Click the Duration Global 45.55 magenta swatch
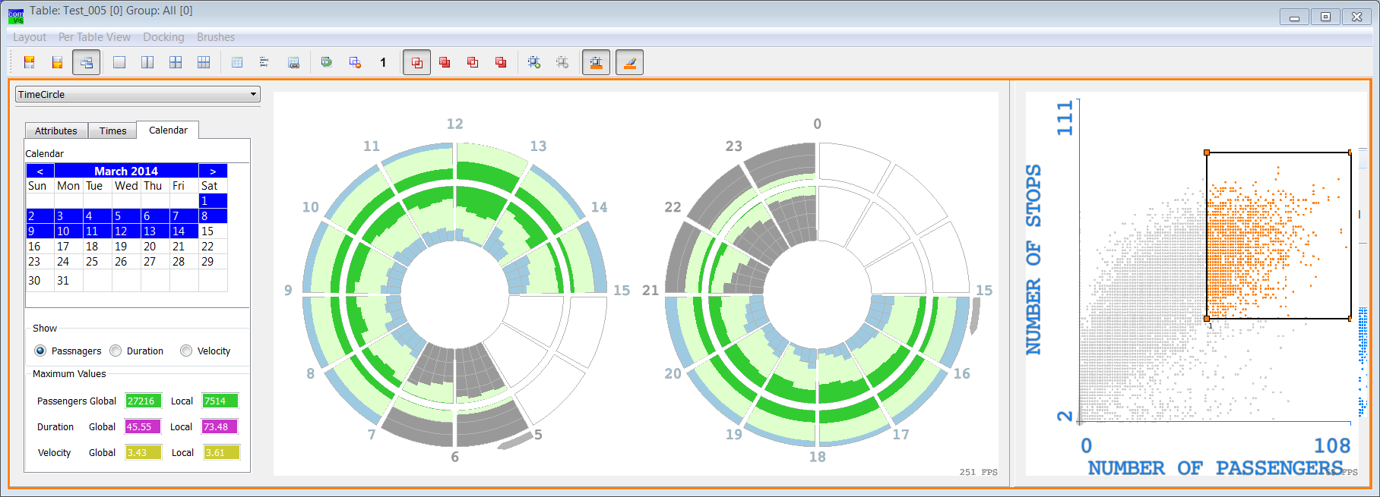 pos(144,426)
